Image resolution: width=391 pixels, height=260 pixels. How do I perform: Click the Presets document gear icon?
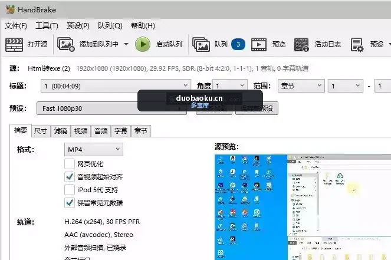[357, 44]
